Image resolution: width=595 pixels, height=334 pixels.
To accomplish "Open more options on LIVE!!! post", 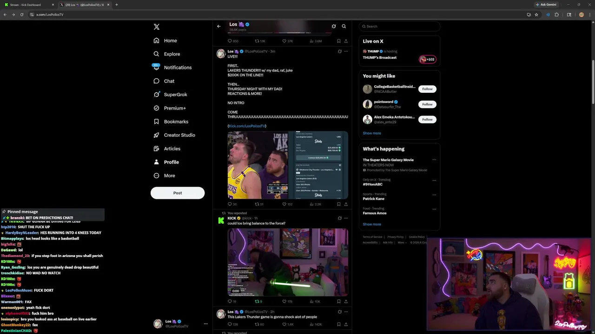I will tap(346, 51).
